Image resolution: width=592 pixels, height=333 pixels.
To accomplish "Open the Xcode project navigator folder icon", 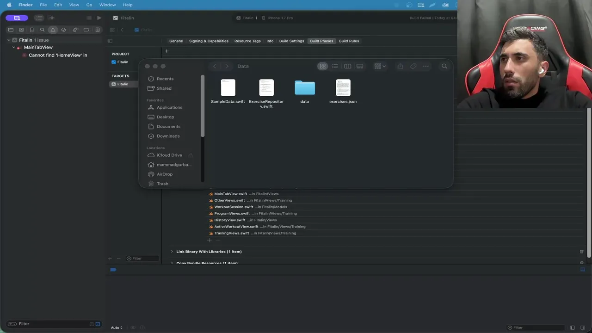I will tap(11, 30).
